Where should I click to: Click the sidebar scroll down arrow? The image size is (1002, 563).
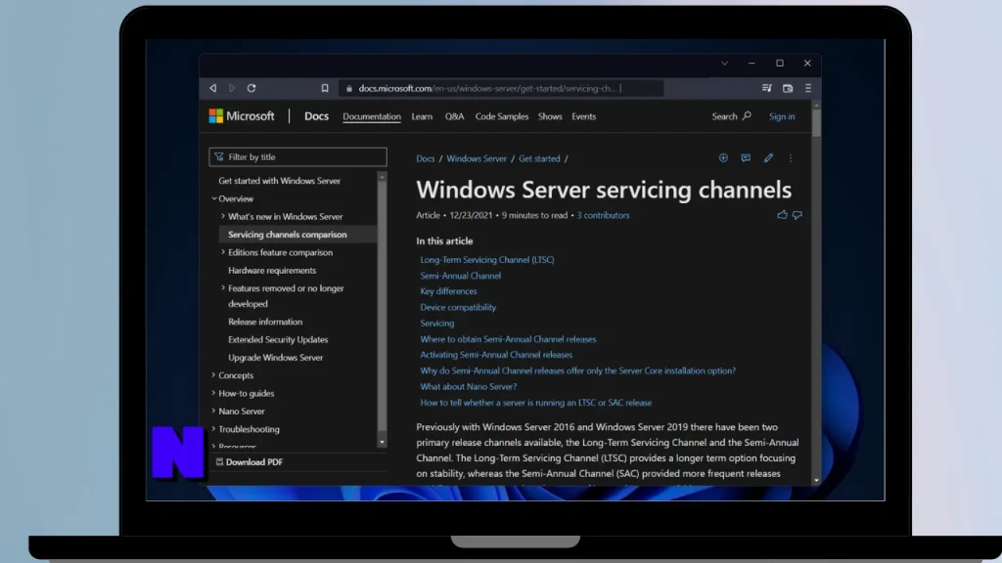pyautogui.click(x=382, y=442)
